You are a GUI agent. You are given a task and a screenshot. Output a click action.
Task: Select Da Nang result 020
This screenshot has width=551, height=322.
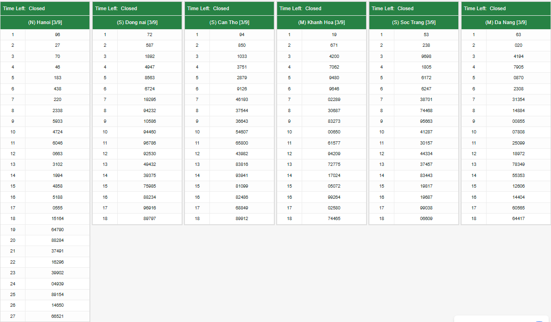[519, 45]
